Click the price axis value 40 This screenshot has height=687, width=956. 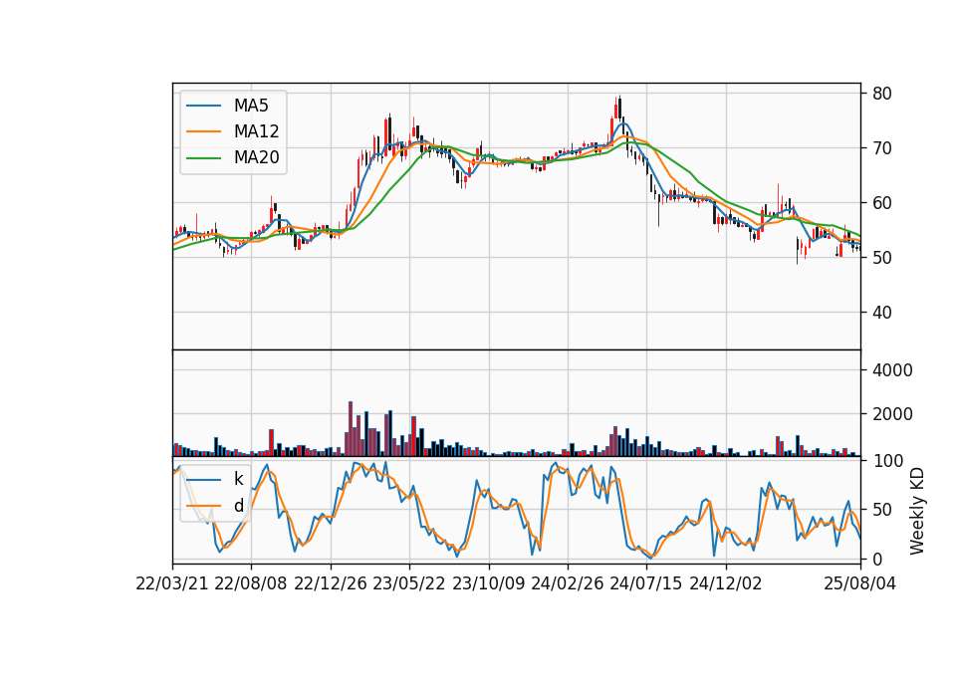882,312
